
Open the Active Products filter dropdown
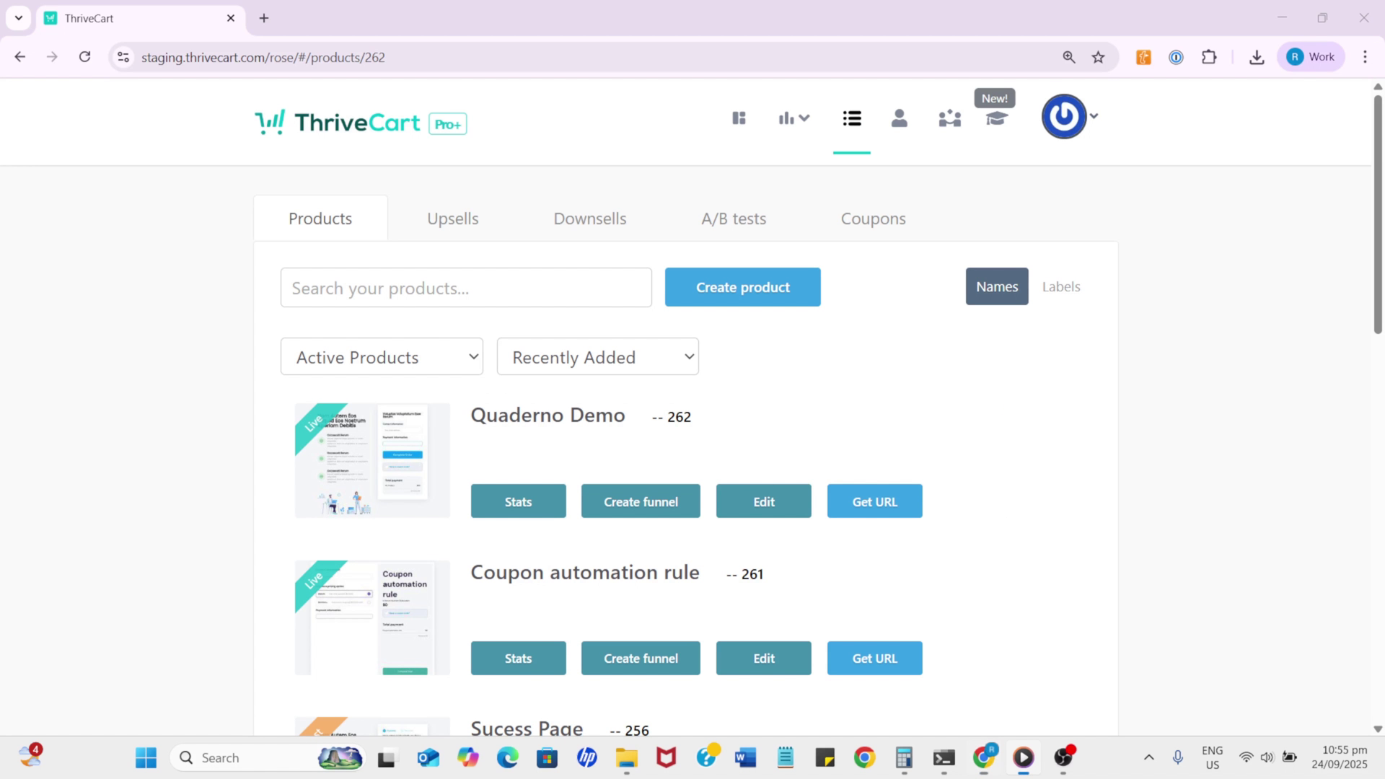(381, 356)
